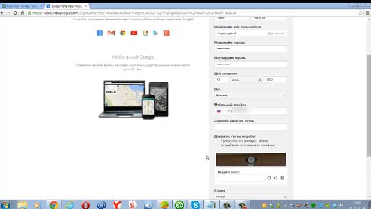This screenshot has width=371, height=209.
Task: Click the page vertical scrollbar thumb
Action: point(369,105)
